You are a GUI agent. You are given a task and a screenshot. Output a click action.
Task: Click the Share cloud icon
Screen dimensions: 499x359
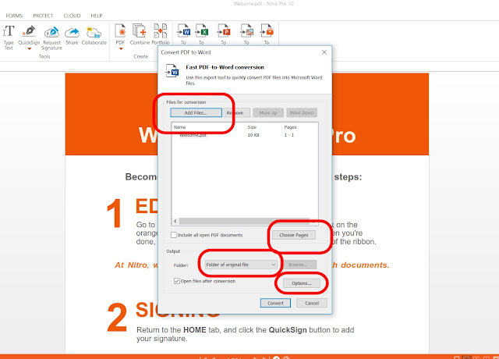[x=72, y=32]
